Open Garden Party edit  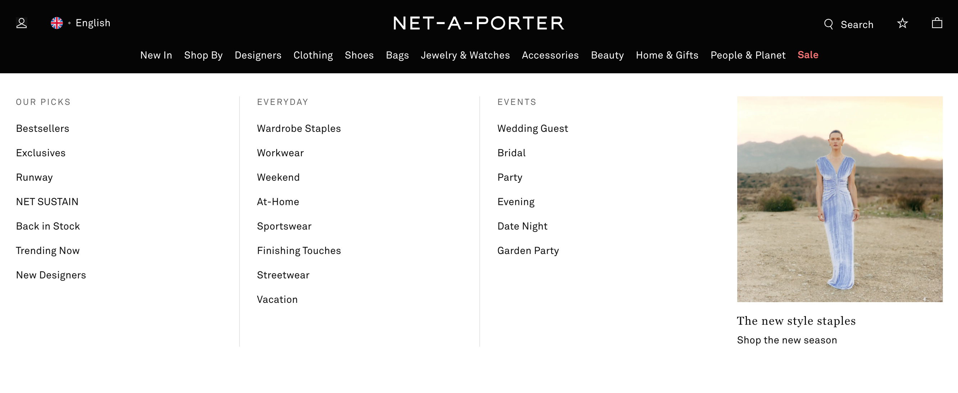(528, 251)
